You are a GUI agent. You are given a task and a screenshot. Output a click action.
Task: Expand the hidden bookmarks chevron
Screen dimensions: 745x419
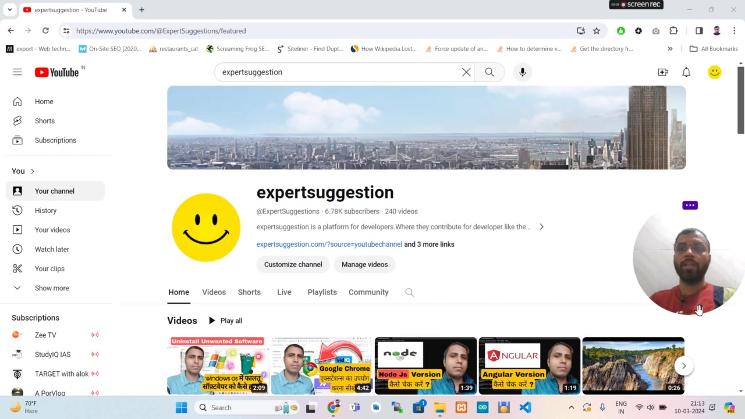670,49
